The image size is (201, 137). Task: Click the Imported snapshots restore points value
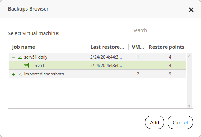pyautogui.click(x=170, y=74)
